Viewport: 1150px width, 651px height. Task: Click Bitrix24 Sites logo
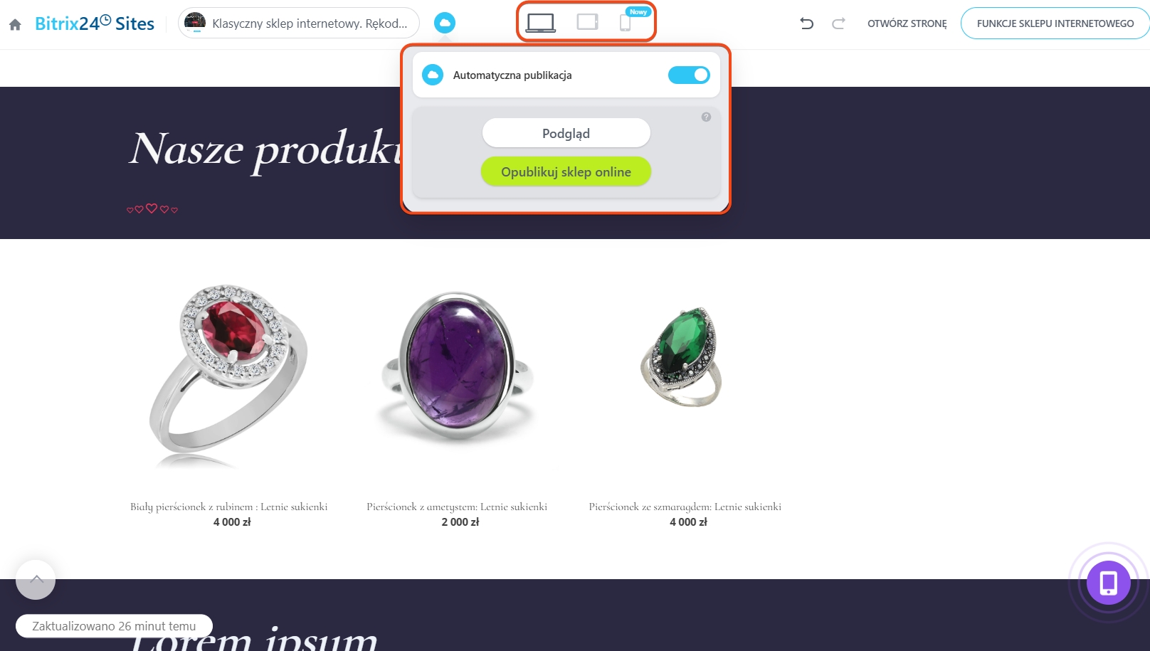pyautogui.click(x=95, y=23)
